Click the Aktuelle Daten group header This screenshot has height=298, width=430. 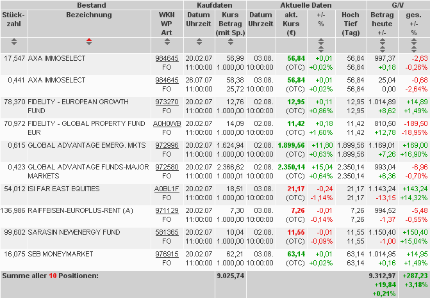click(306, 5)
